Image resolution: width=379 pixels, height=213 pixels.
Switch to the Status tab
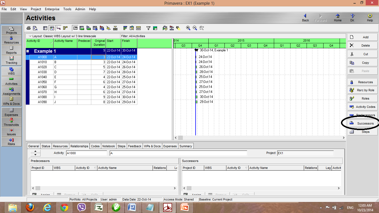(x=46, y=146)
